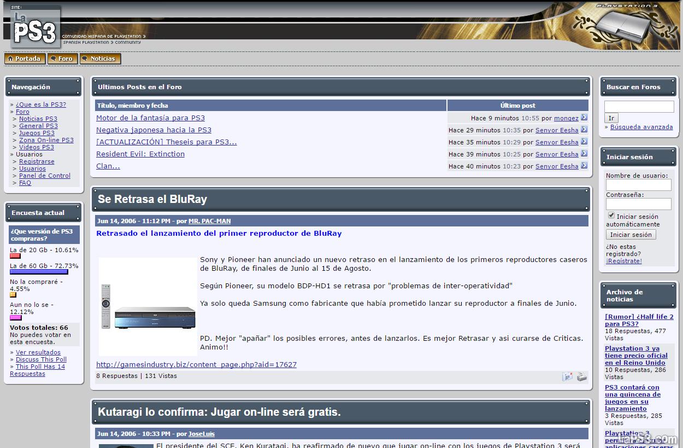Click the BluRay player thumbnail image
Viewport: 683px width, 448px height.
tap(148, 306)
